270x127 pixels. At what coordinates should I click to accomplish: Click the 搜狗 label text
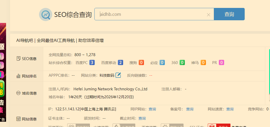point(133,63)
